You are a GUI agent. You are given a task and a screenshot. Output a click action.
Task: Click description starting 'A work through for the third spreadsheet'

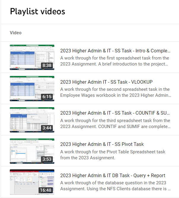[115, 124]
